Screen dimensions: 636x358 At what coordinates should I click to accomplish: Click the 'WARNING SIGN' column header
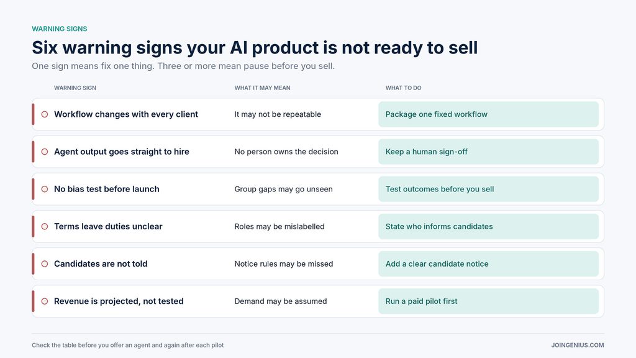75,88
